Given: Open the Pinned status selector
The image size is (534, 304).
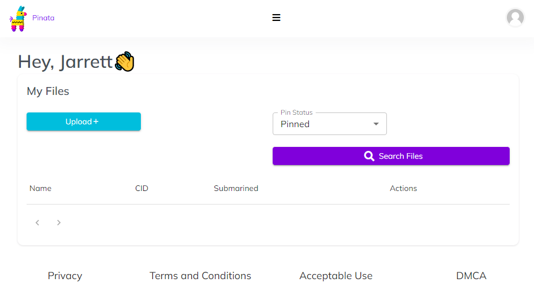Looking at the screenshot, I should point(329,124).
